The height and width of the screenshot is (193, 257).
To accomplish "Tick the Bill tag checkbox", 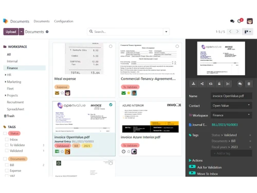I will coord(7,165).
